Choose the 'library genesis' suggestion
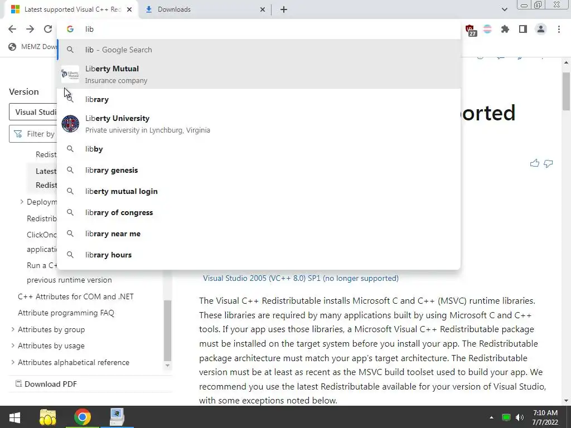Screen dimensions: 571x428 (259, 170)
